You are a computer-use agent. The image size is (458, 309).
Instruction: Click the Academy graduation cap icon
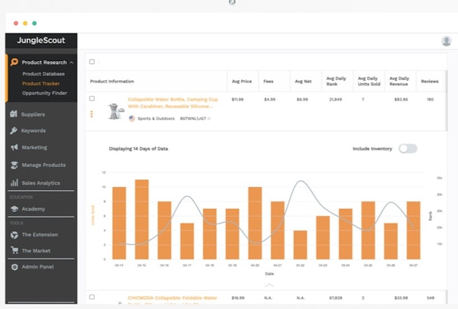click(14, 208)
